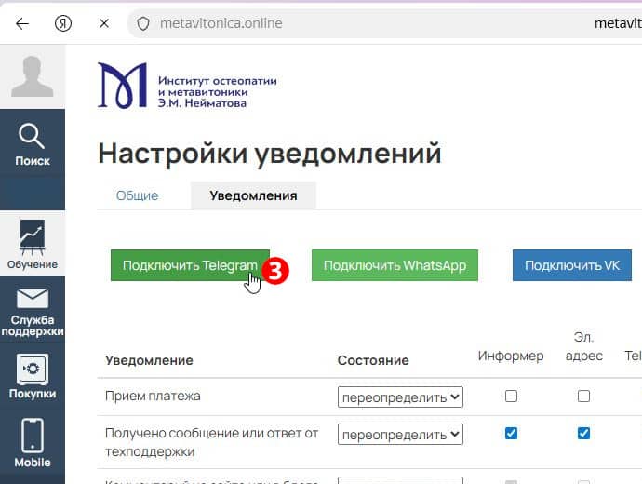Click the Yandex browser logo icon
The height and width of the screenshot is (484, 642).
coord(63,23)
